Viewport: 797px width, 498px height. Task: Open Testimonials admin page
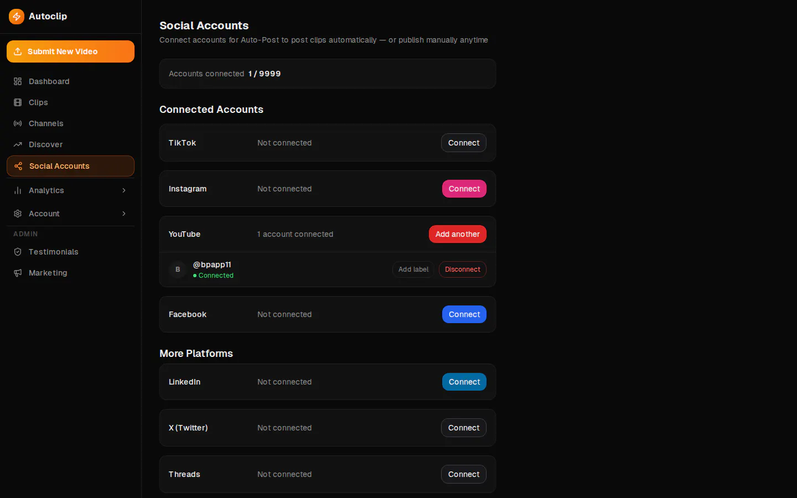(70, 252)
